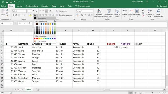Choose the orange theme color swatch

46,24
